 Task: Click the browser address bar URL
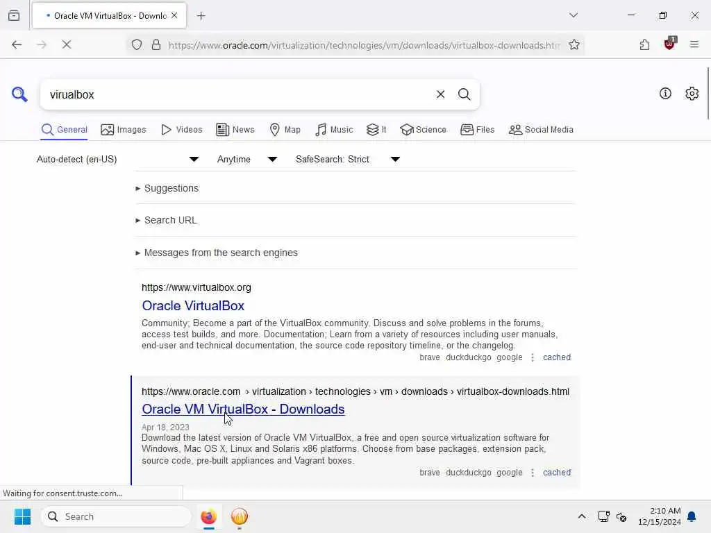[x=364, y=45]
